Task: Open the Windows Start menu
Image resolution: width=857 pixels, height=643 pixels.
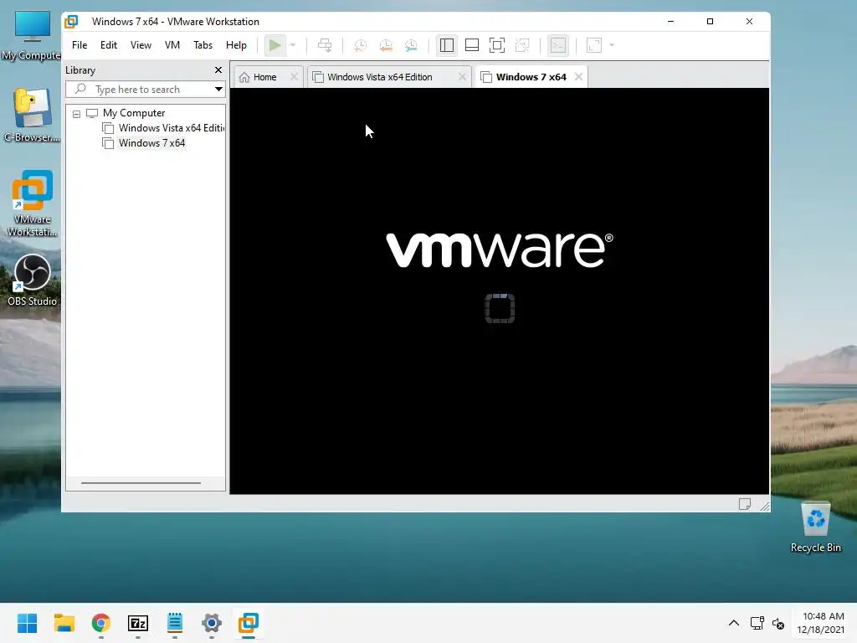Action: [28, 623]
